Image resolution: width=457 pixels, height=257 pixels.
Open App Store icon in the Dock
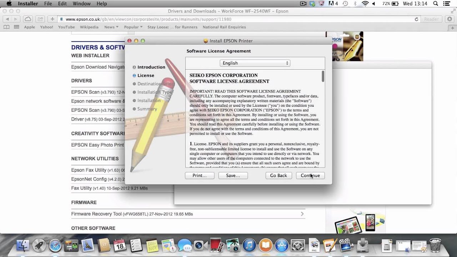click(x=282, y=245)
